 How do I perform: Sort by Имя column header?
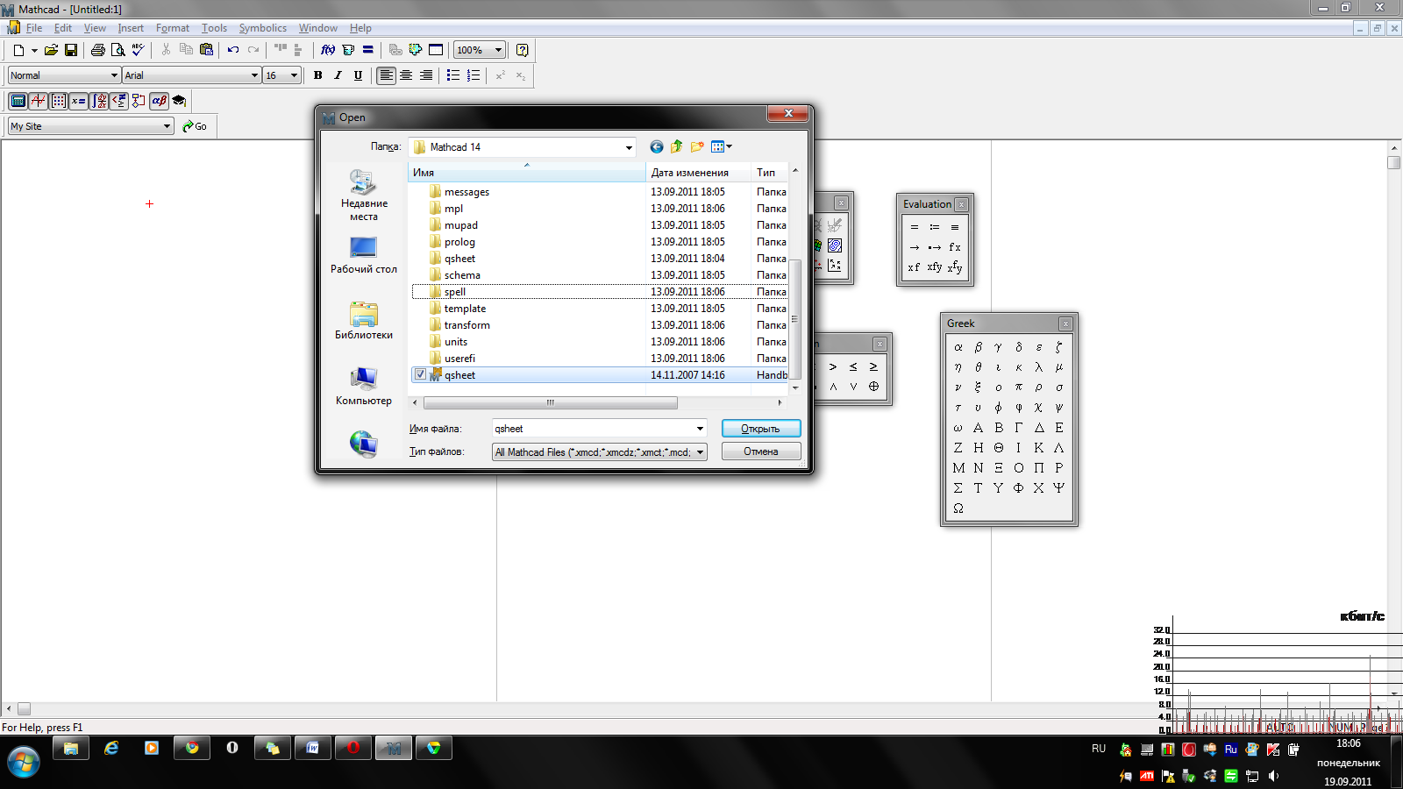click(x=527, y=173)
